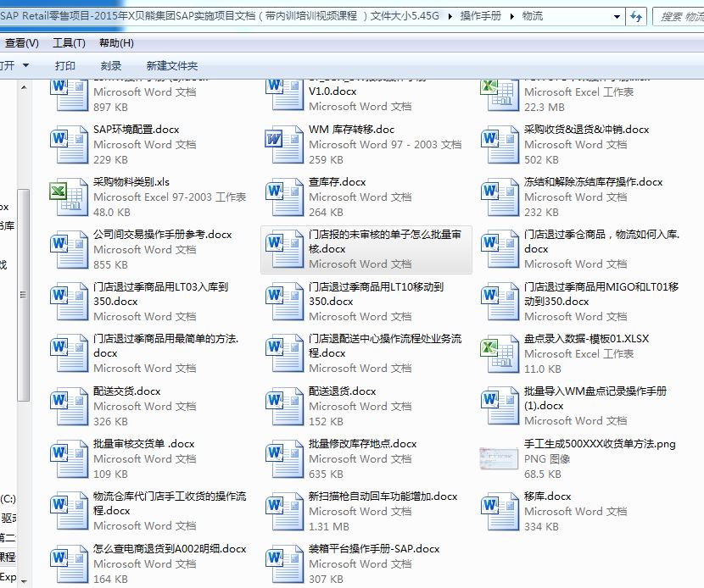Select file name 采购物料类别.xls

point(131,182)
